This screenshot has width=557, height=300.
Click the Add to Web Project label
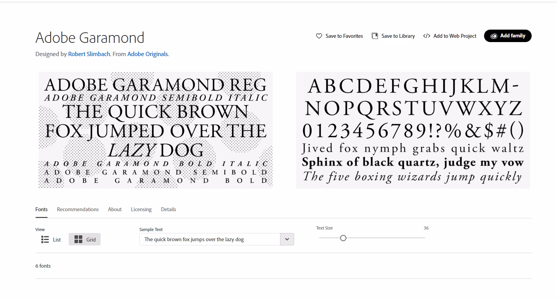pos(455,36)
